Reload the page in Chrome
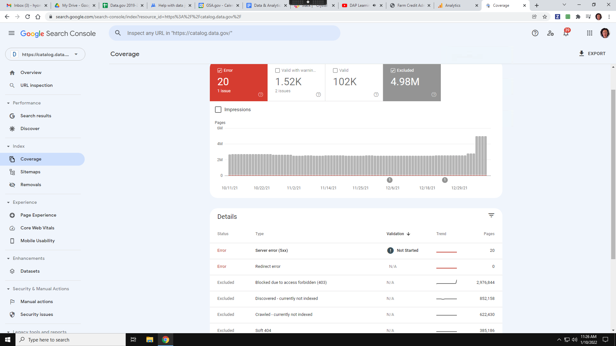The width and height of the screenshot is (616, 346). [28, 17]
